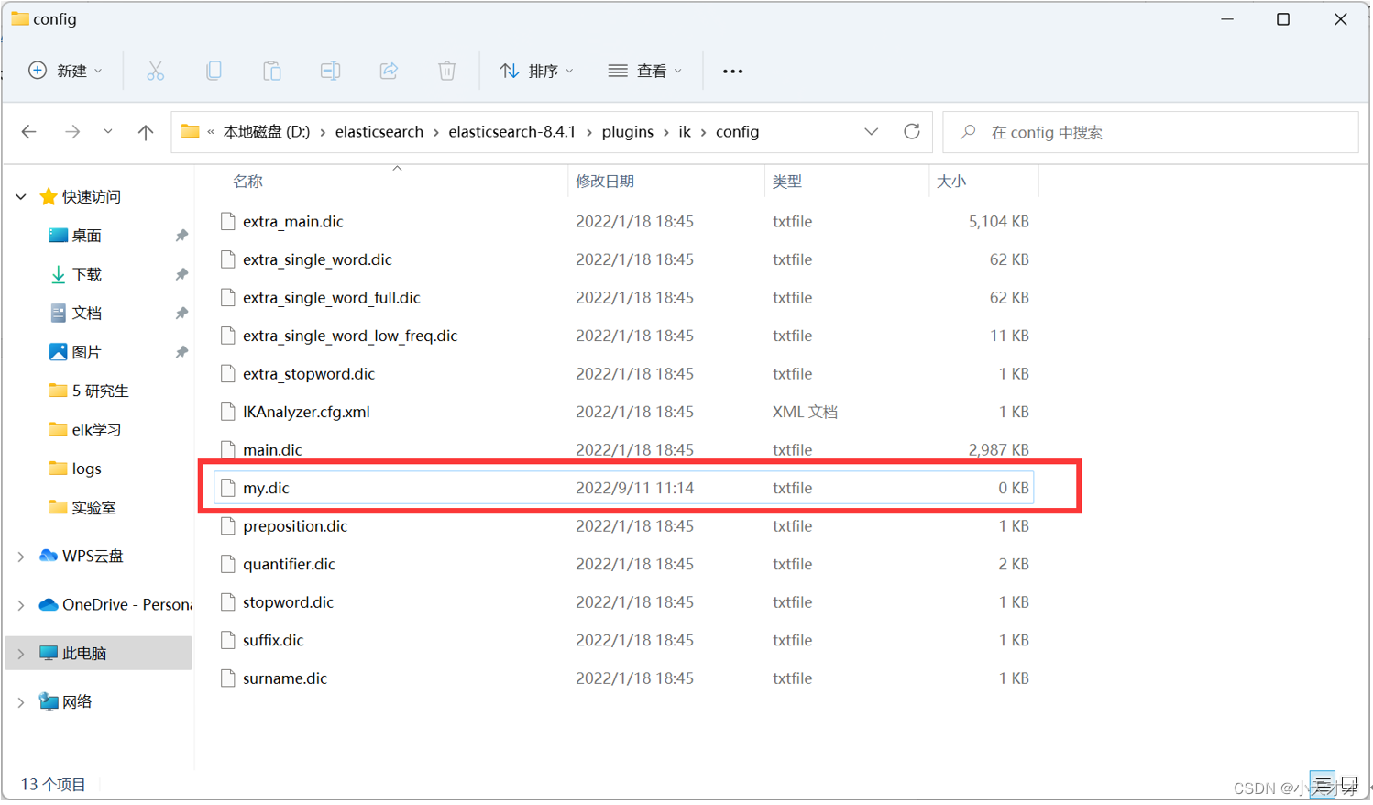Click the Delete trash can icon
The image size is (1373, 805).
(x=446, y=71)
